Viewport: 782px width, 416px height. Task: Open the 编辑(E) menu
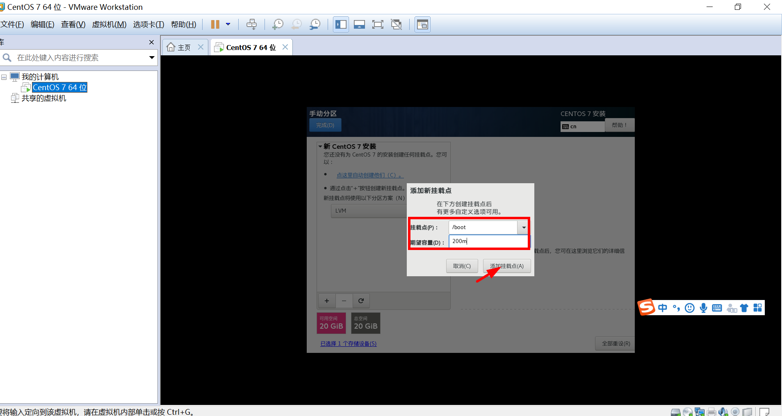point(43,25)
